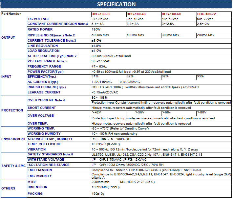This screenshot has height=199, width=233.
Task: Click the MTBF row label
Action: point(32,182)
